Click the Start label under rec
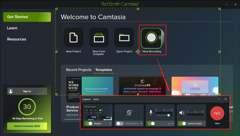Viewport: 240px width, 136px height. (x=217, y=123)
